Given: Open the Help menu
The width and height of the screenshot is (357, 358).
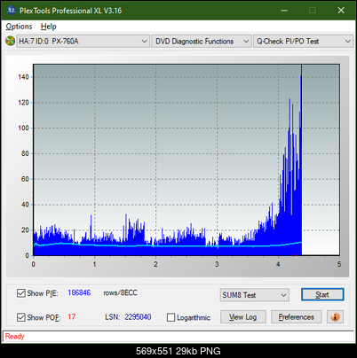Looking at the screenshot, I should (49, 27).
